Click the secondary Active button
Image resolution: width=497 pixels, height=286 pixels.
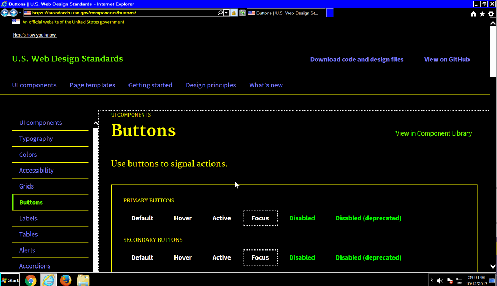[x=222, y=257]
